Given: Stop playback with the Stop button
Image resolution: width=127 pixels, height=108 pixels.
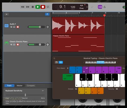Looking at the screenshot, I should 33,7.
